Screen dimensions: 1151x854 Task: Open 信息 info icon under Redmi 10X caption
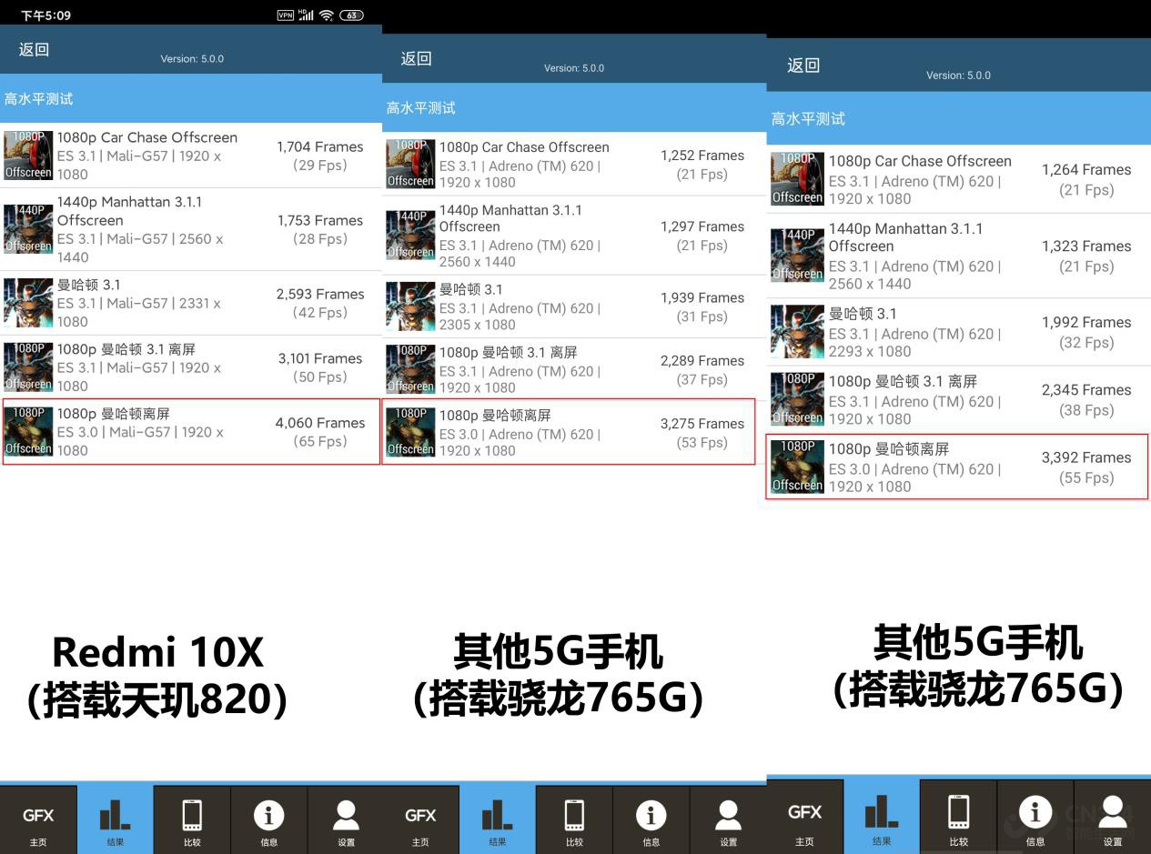pos(269,820)
